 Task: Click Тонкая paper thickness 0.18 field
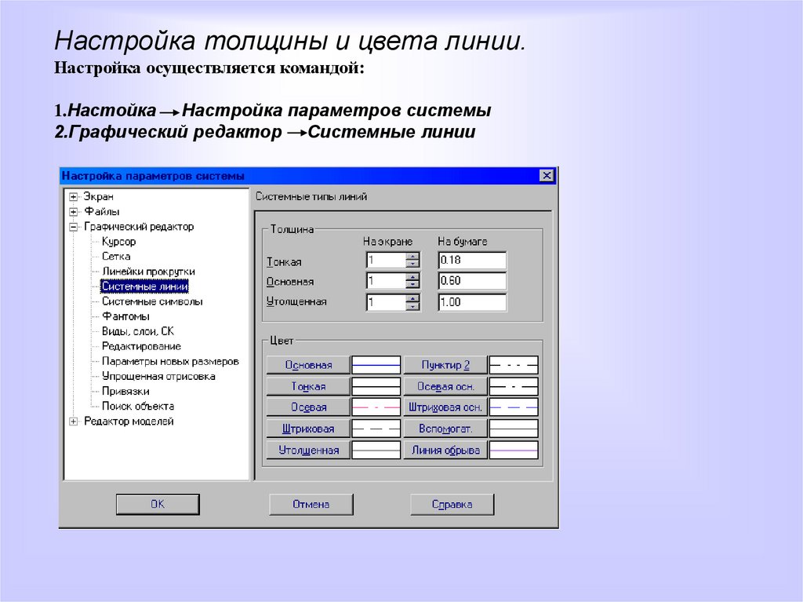pos(472,260)
